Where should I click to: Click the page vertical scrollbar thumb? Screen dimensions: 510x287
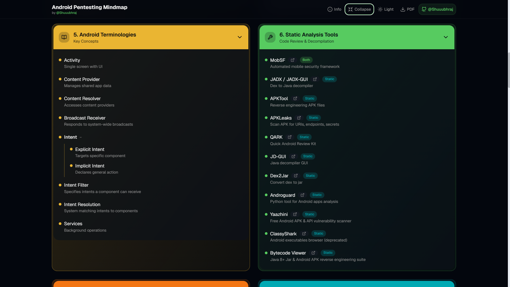[509, 70]
